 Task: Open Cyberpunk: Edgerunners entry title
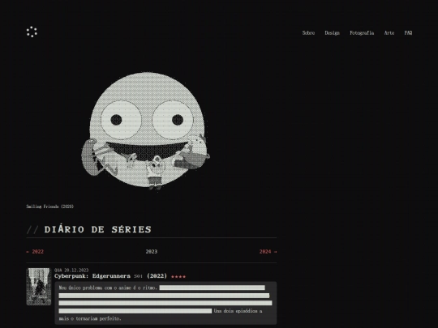(92, 276)
